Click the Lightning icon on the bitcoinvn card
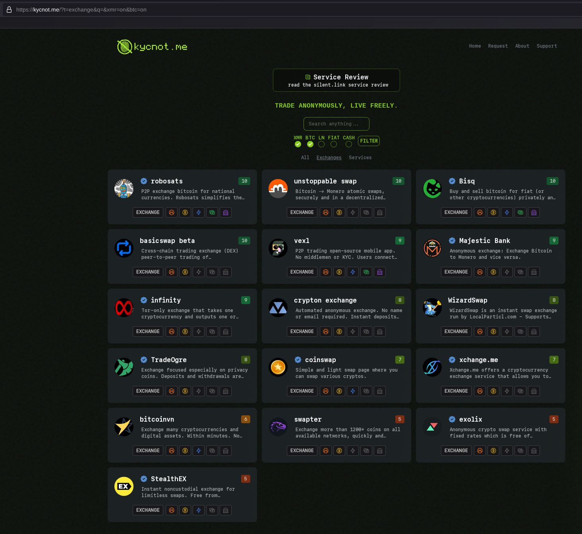 (199, 451)
